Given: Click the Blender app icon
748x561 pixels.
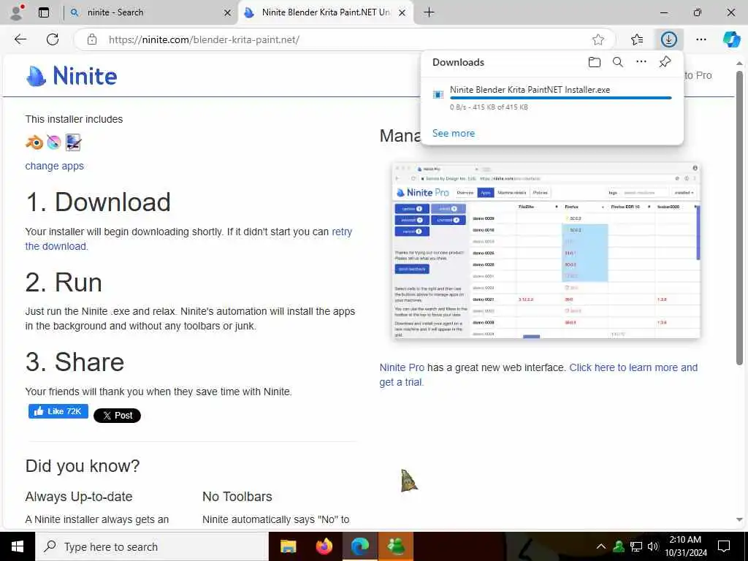Looking at the screenshot, I should pos(34,142).
